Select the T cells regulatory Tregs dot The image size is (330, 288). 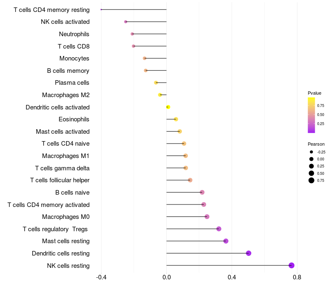[x=219, y=229]
